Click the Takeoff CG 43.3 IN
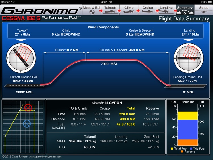 click(89, 147)
